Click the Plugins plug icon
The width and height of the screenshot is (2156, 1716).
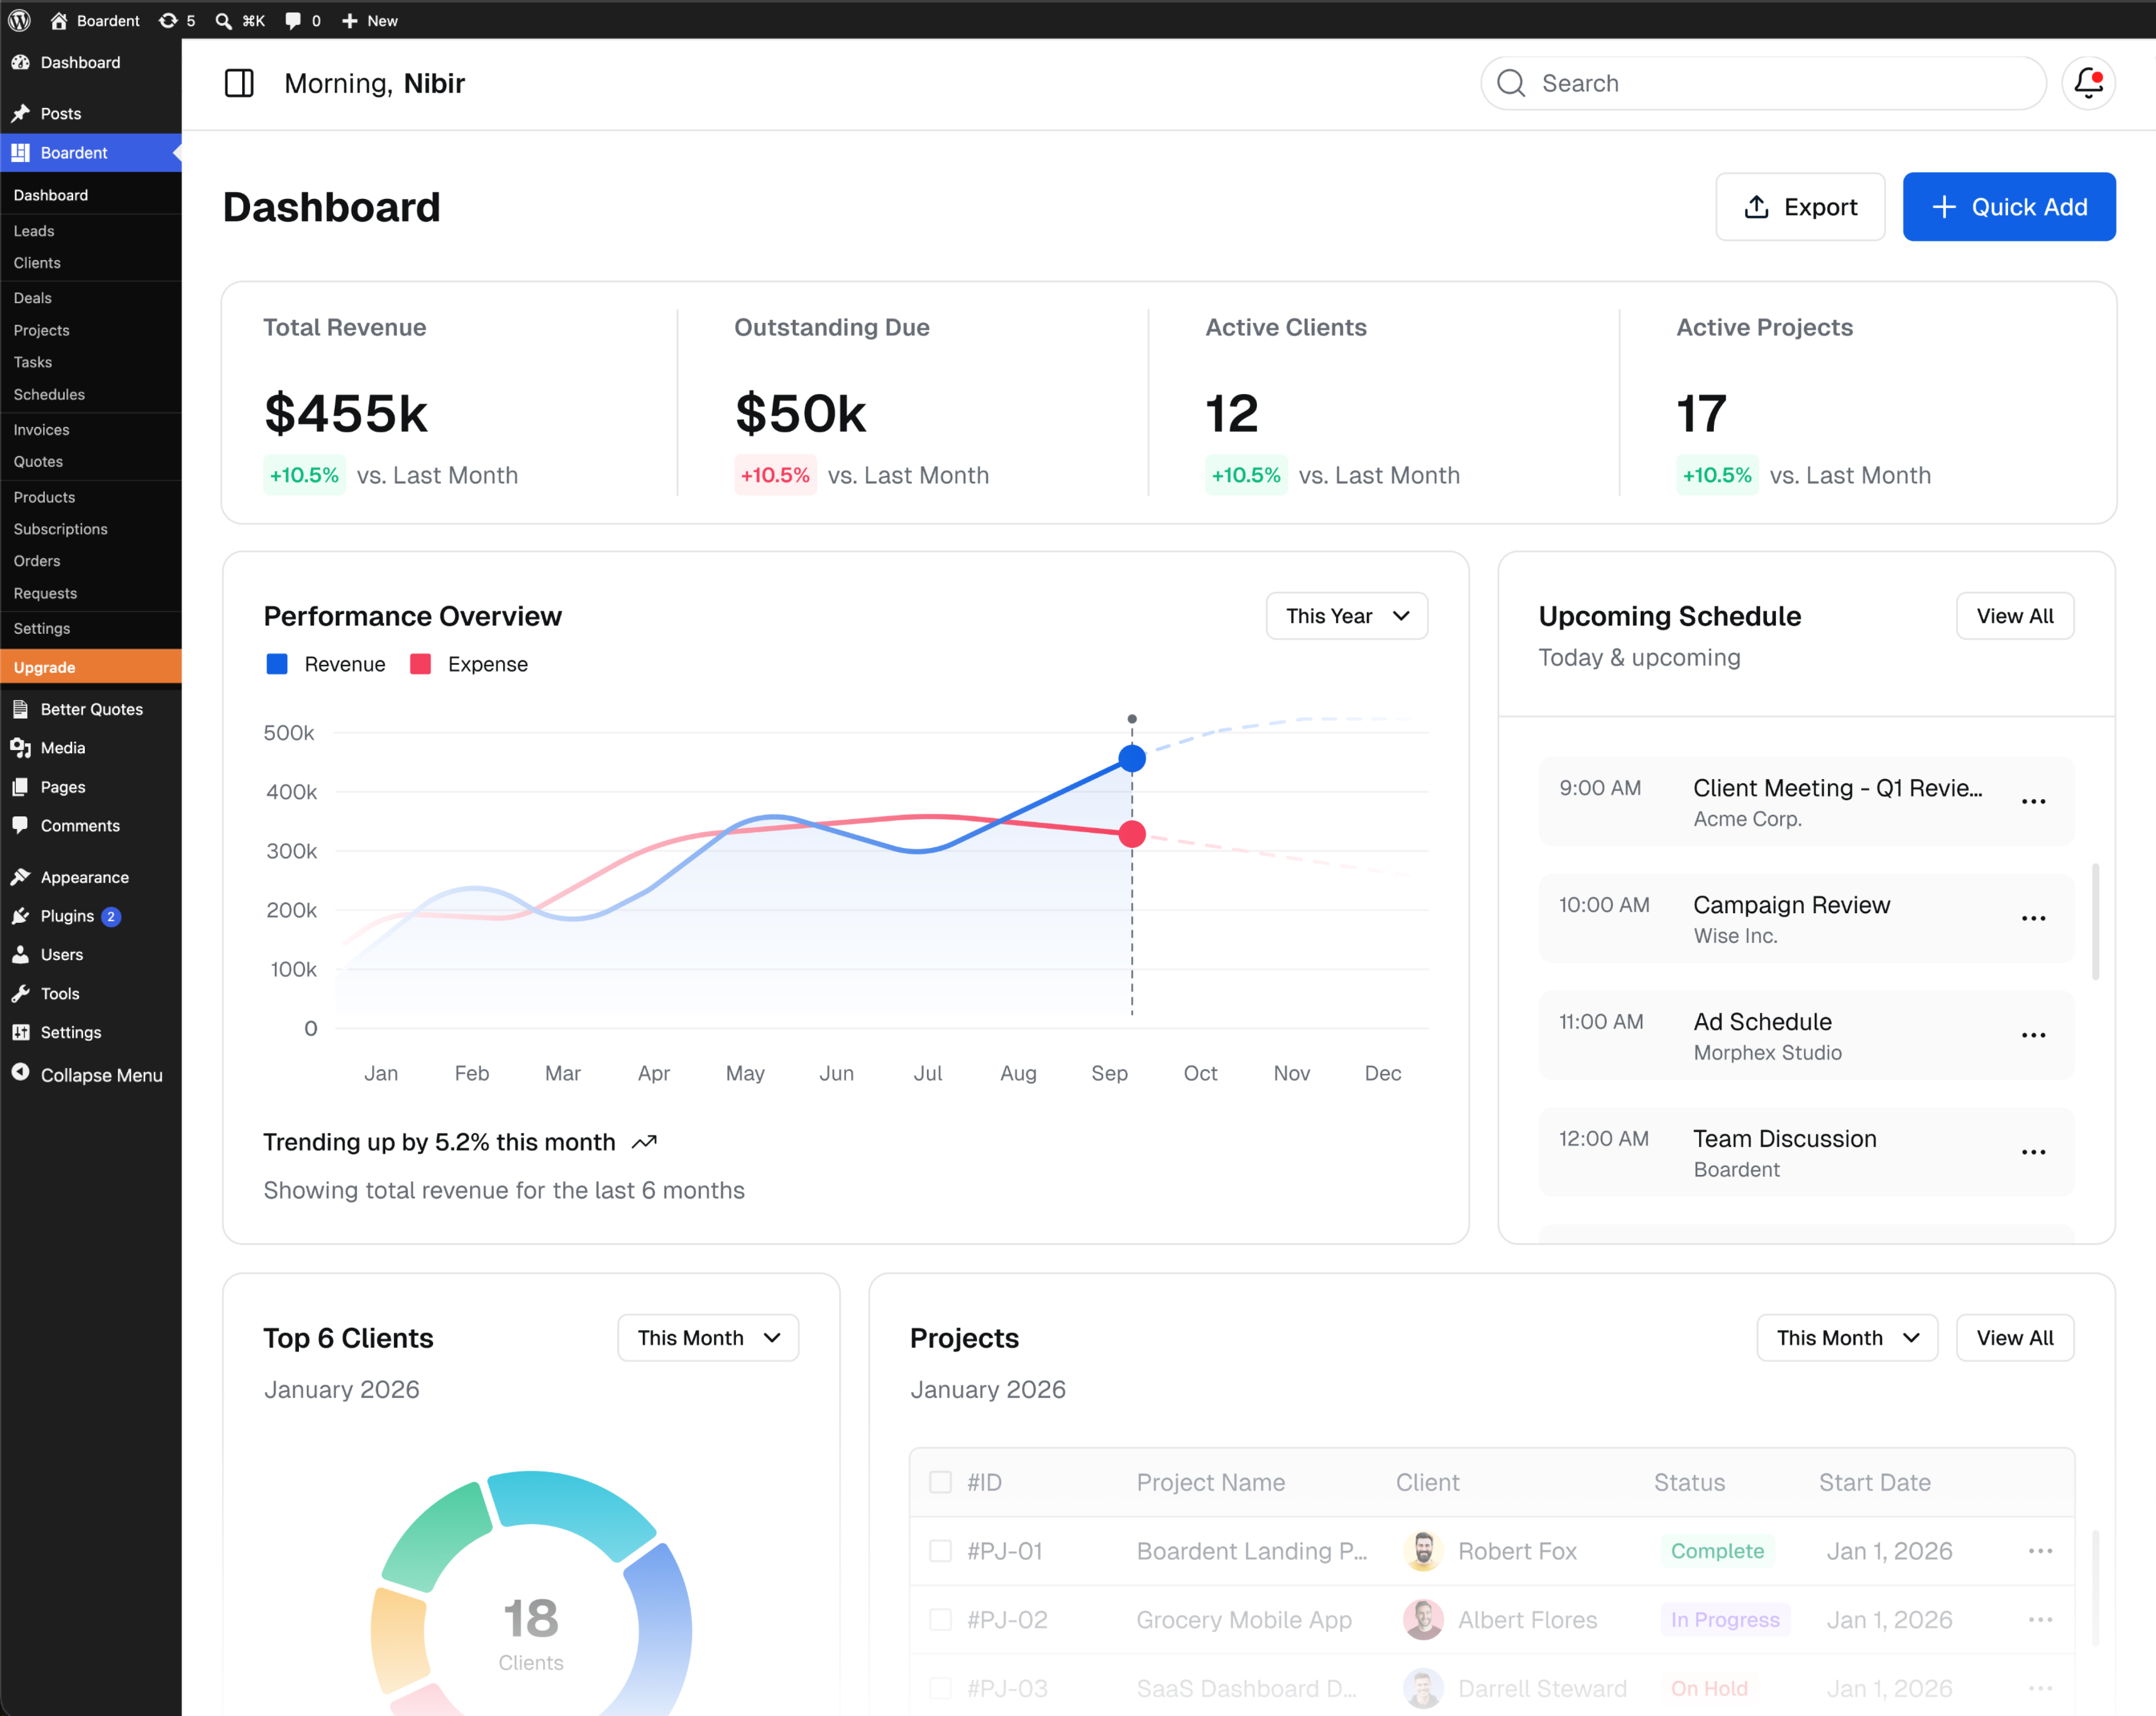point(20,916)
